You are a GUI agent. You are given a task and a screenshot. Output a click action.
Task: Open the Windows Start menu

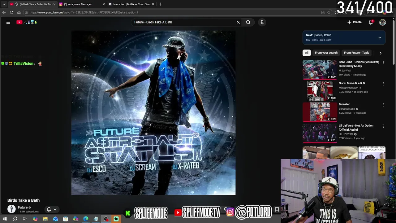(5, 219)
